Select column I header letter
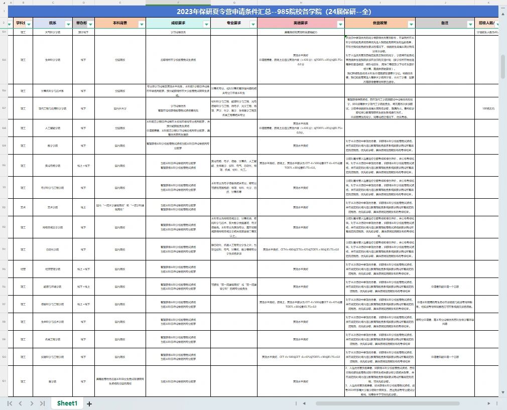Viewport: 507px width, 410px height. click(x=380, y=3)
